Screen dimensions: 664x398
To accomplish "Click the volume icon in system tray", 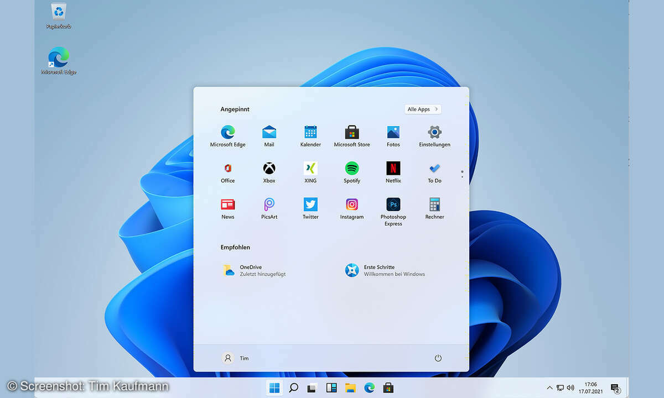I will 570,388.
